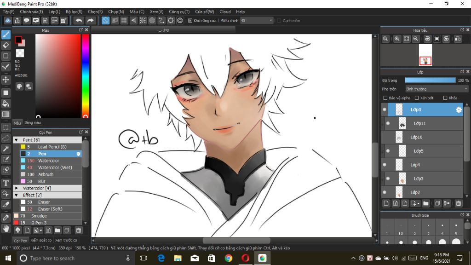The height and width of the screenshot is (265, 471).
Task: Switch to the Kiểm soát cọ tab
Action: [x=41, y=240]
